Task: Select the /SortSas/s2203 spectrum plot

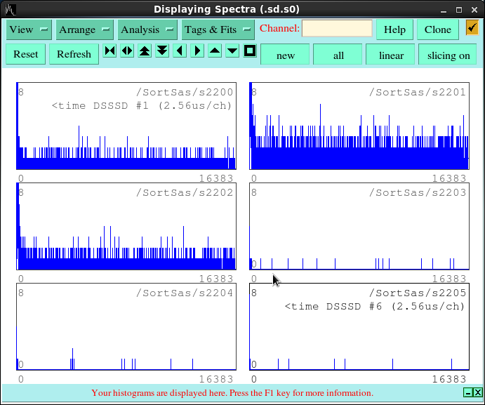Action: coord(359,227)
